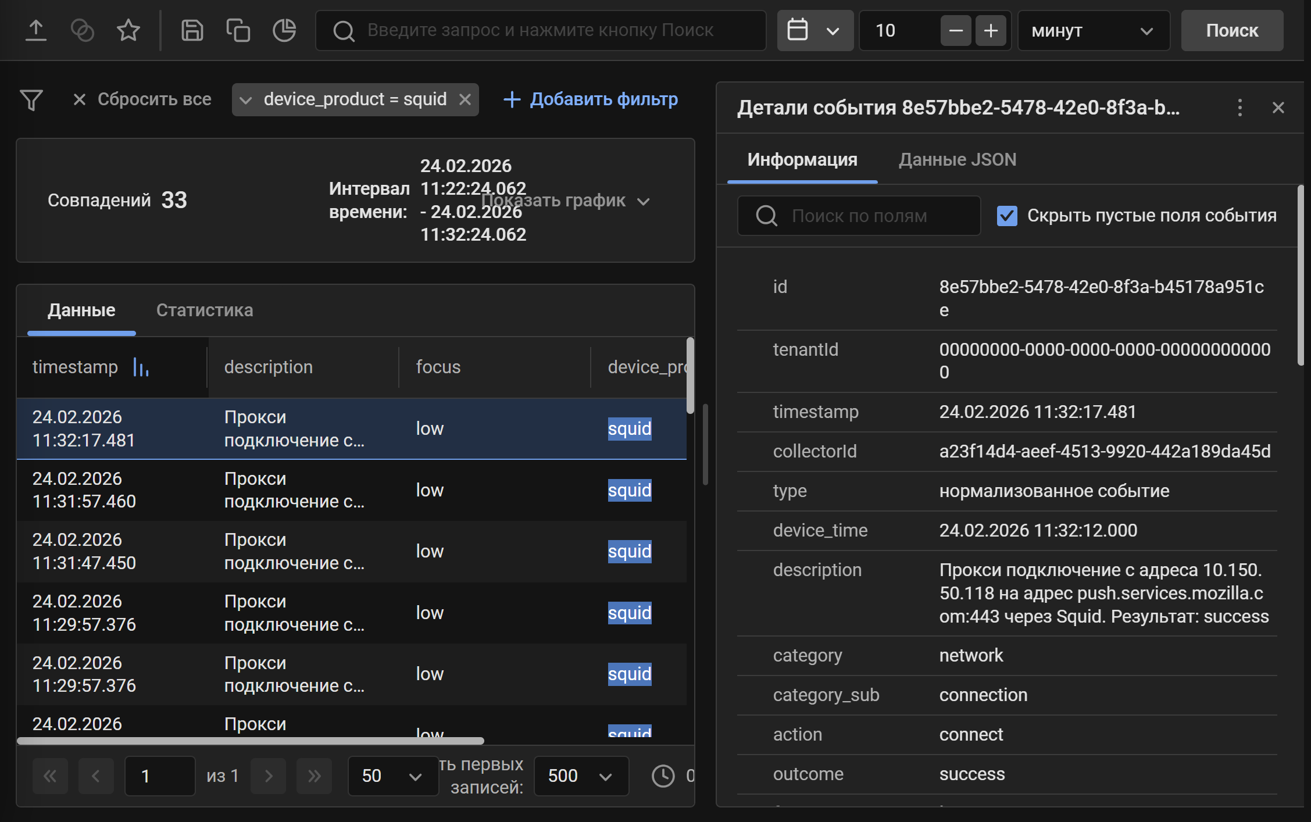Click the Добавить фильтр link

(591, 100)
